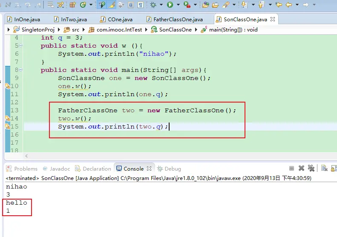The image size is (337, 237).
Task: Click the Open Type icon
Action: point(206,5)
